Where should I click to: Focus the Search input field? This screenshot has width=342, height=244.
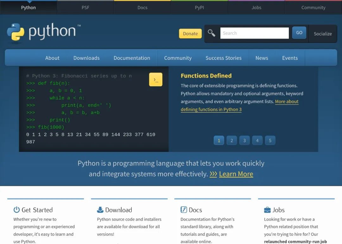click(255, 33)
